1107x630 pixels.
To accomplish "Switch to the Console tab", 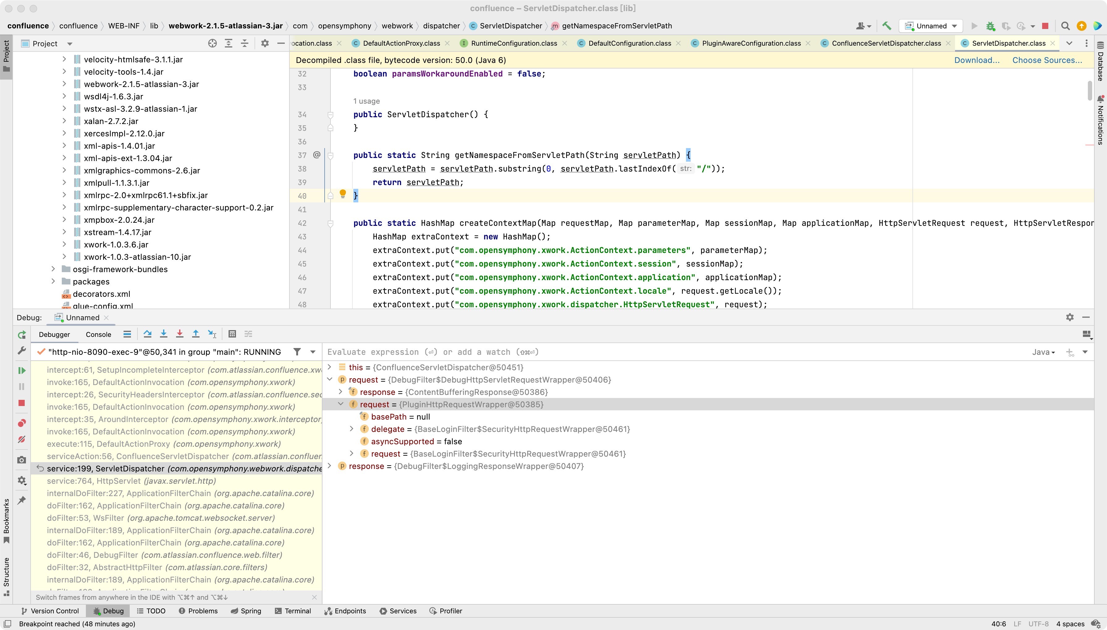I will 98,334.
